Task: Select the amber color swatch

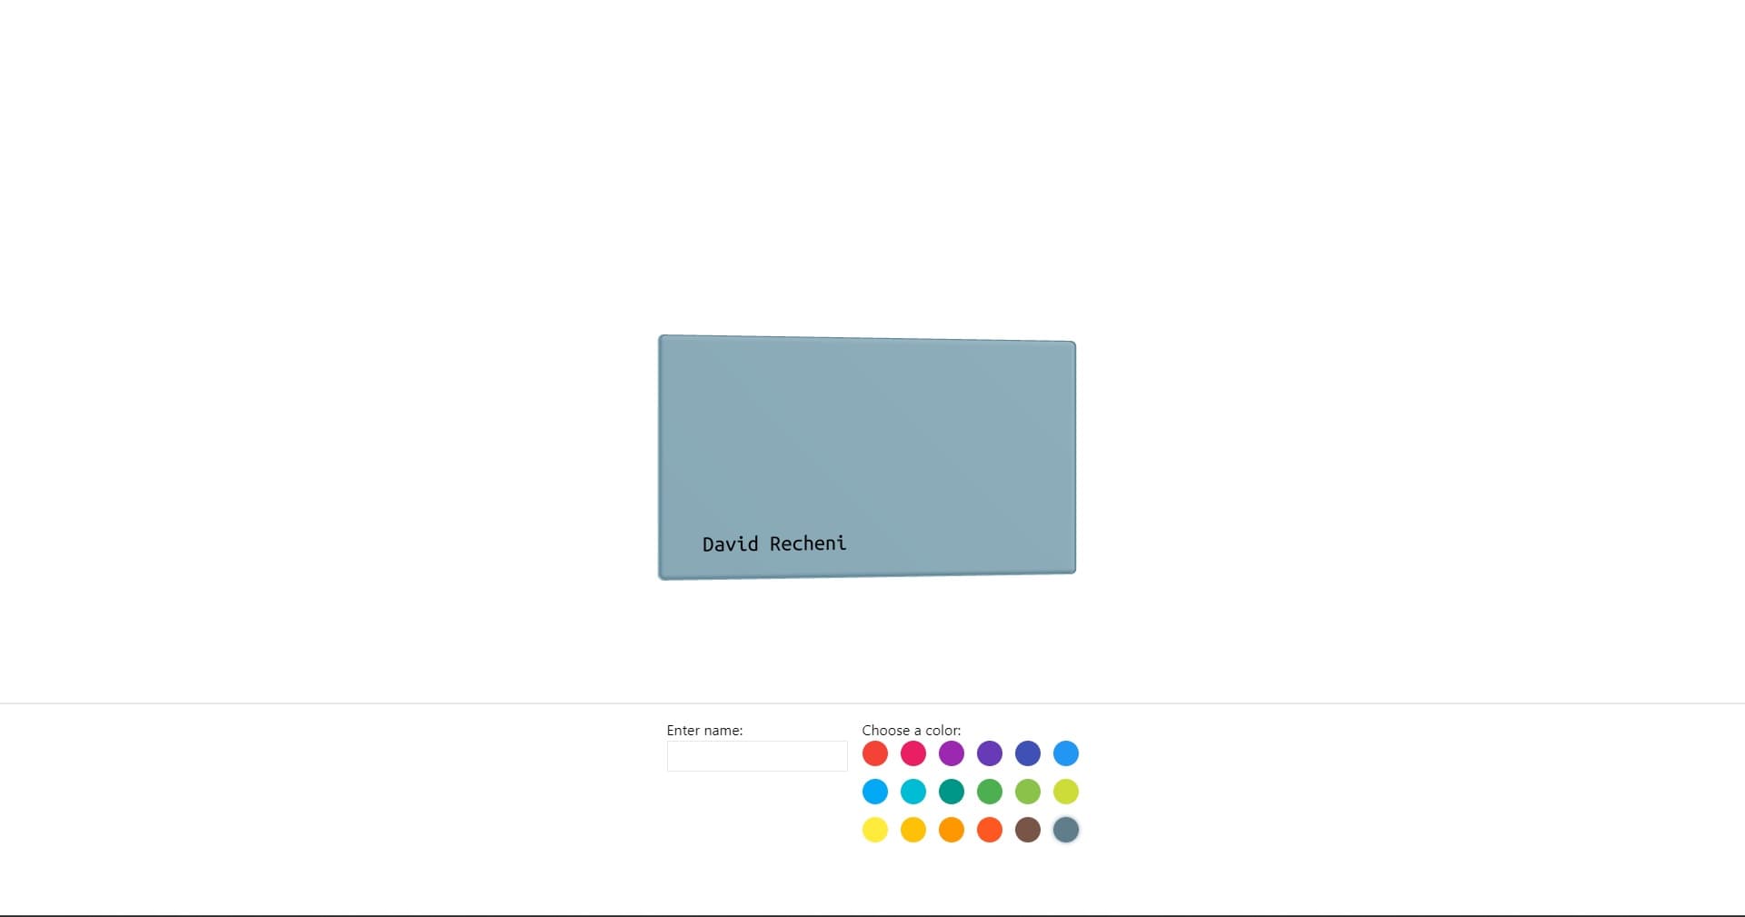Action: 913,830
